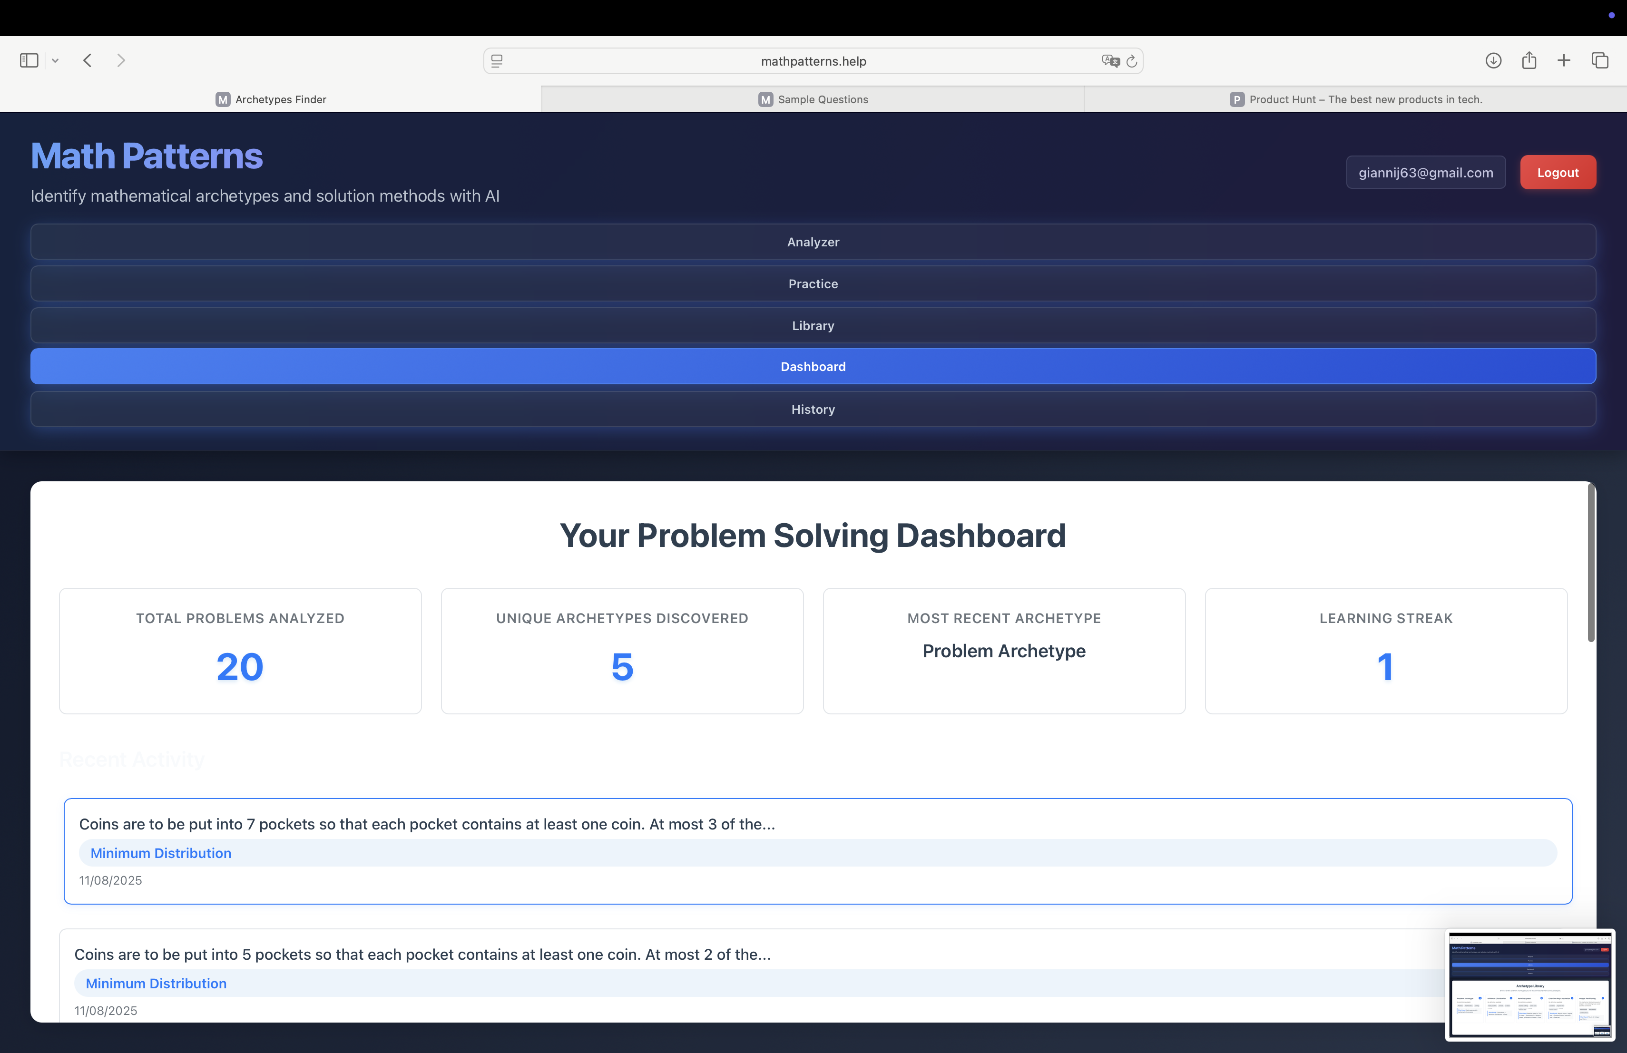Open the Share icon in the toolbar
This screenshot has width=1627, height=1053.
point(1529,61)
